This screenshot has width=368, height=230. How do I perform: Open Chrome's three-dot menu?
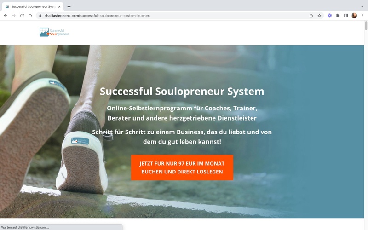click(362, 16)
